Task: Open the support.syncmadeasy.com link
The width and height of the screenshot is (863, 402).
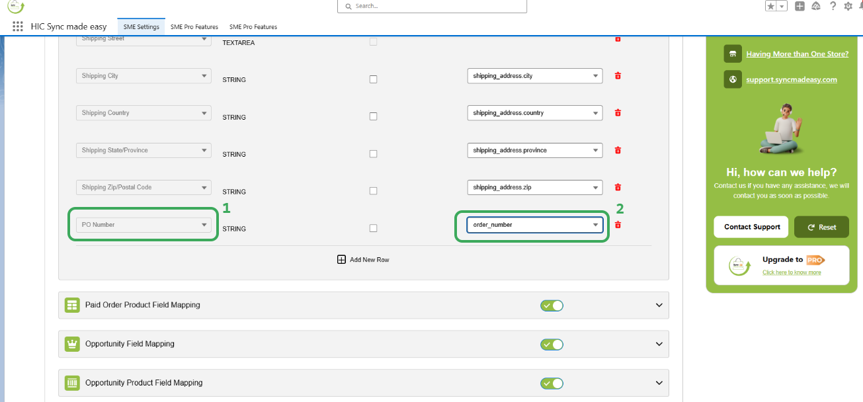Action: (787, 80)
